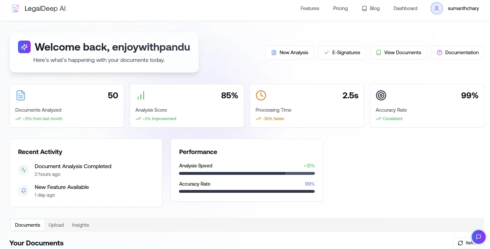The image size is (490, 249).
Task: Start a New Analysis
Action: point(290,53)
